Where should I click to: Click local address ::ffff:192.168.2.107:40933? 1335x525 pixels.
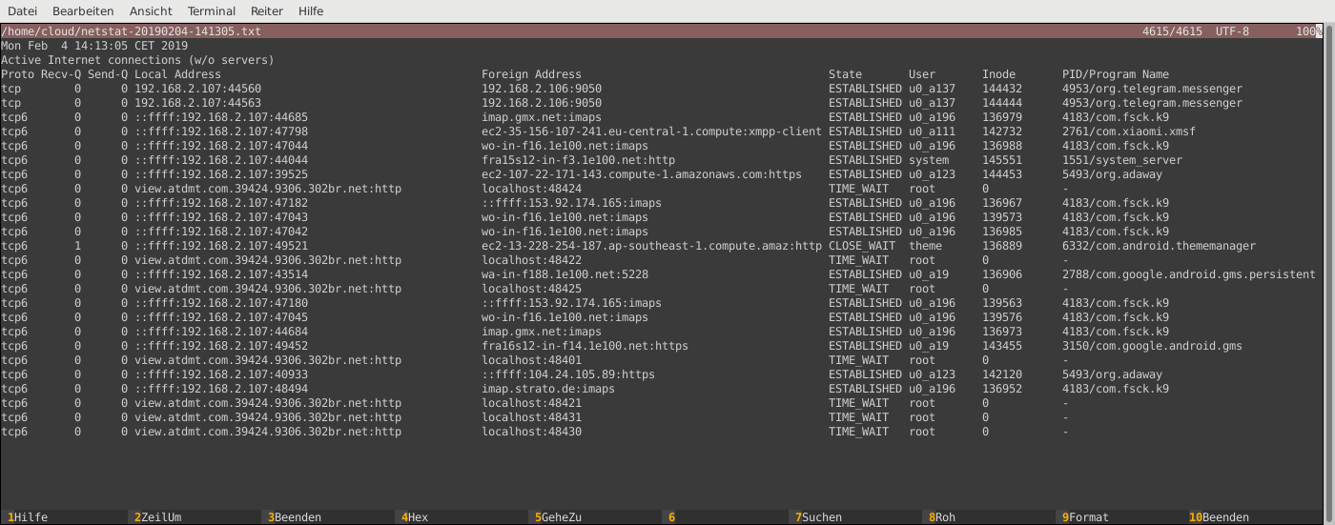(x=221, y=374)
